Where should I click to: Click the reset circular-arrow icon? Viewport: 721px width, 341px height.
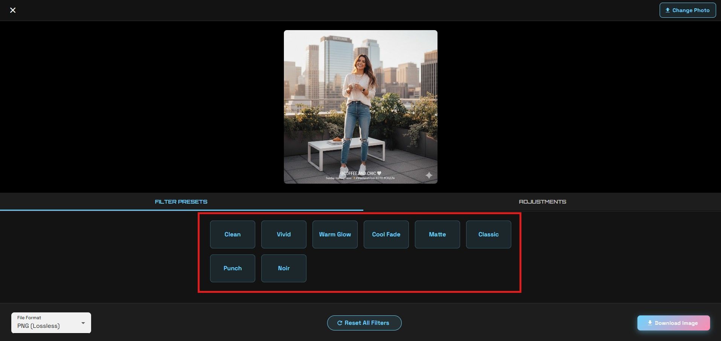[x=339, y=323]
